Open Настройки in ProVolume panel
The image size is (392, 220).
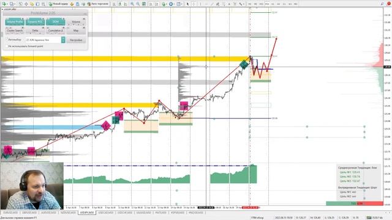76,40
